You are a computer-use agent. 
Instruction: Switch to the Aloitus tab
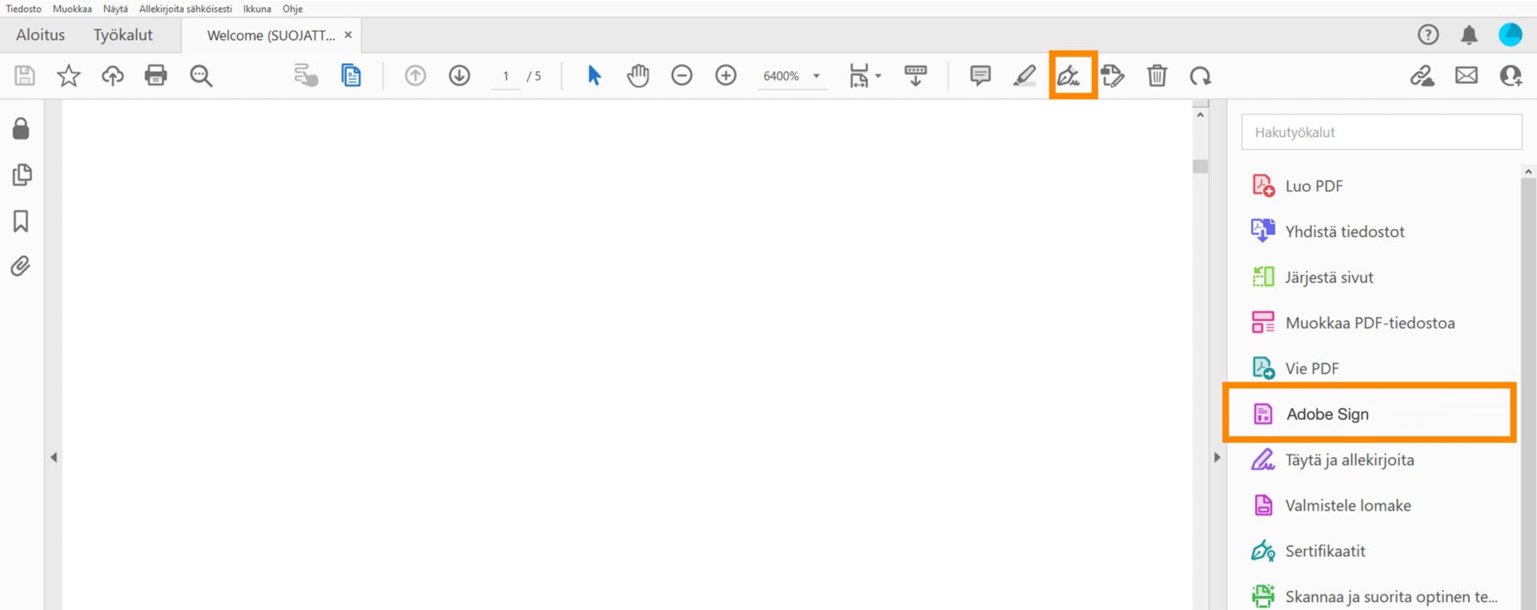(40, 35)
